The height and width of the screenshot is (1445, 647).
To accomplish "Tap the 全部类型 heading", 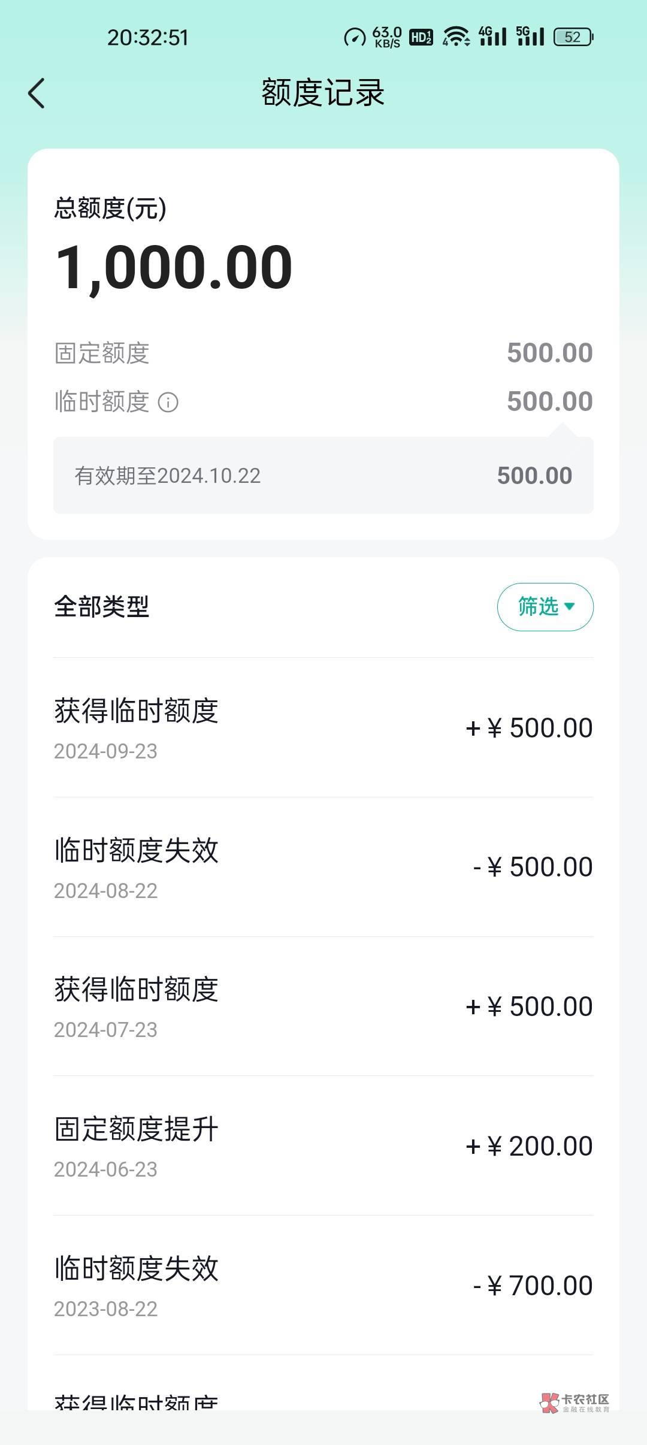I will pyautogui.click(x=102, y=607).
